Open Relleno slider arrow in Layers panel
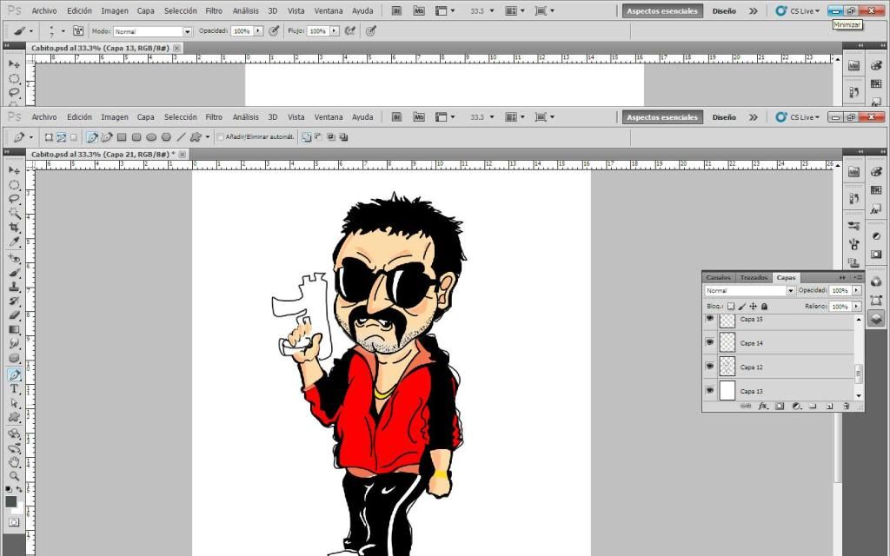The width and height of the screenshot is (890, 556). [x=856, y=307]
